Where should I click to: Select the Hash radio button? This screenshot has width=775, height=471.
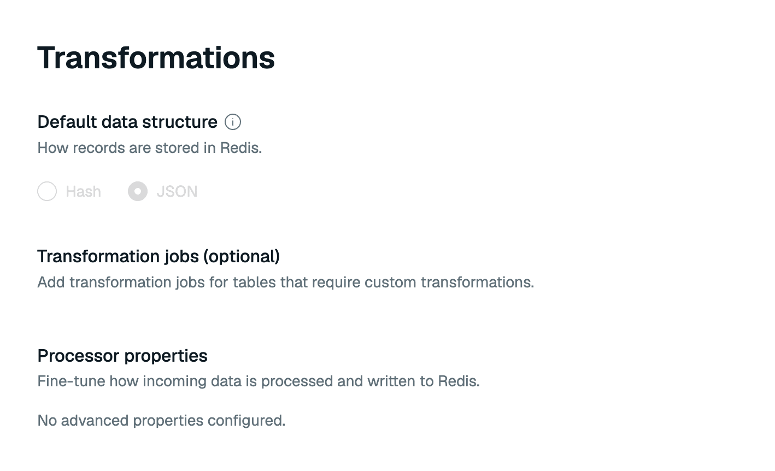(x=47, y=191)
